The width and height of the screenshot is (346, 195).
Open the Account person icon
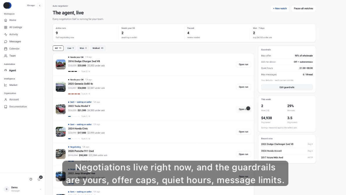pyautogui.click(x=6, y=100)
